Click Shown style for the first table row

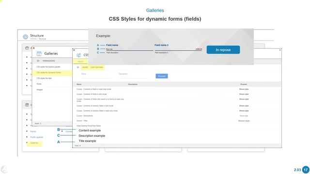tap(244, 89)
